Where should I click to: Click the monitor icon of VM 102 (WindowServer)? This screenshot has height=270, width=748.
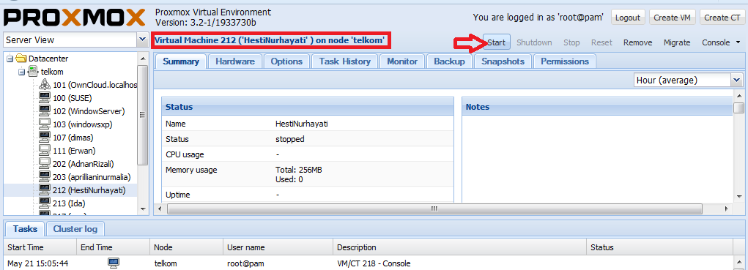pyautogui.click(x=45, y=111)
